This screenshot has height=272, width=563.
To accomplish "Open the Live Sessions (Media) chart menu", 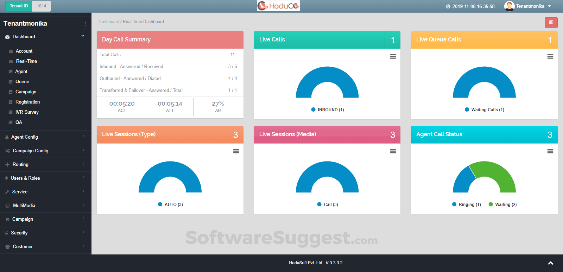I will tap(393, 151).
